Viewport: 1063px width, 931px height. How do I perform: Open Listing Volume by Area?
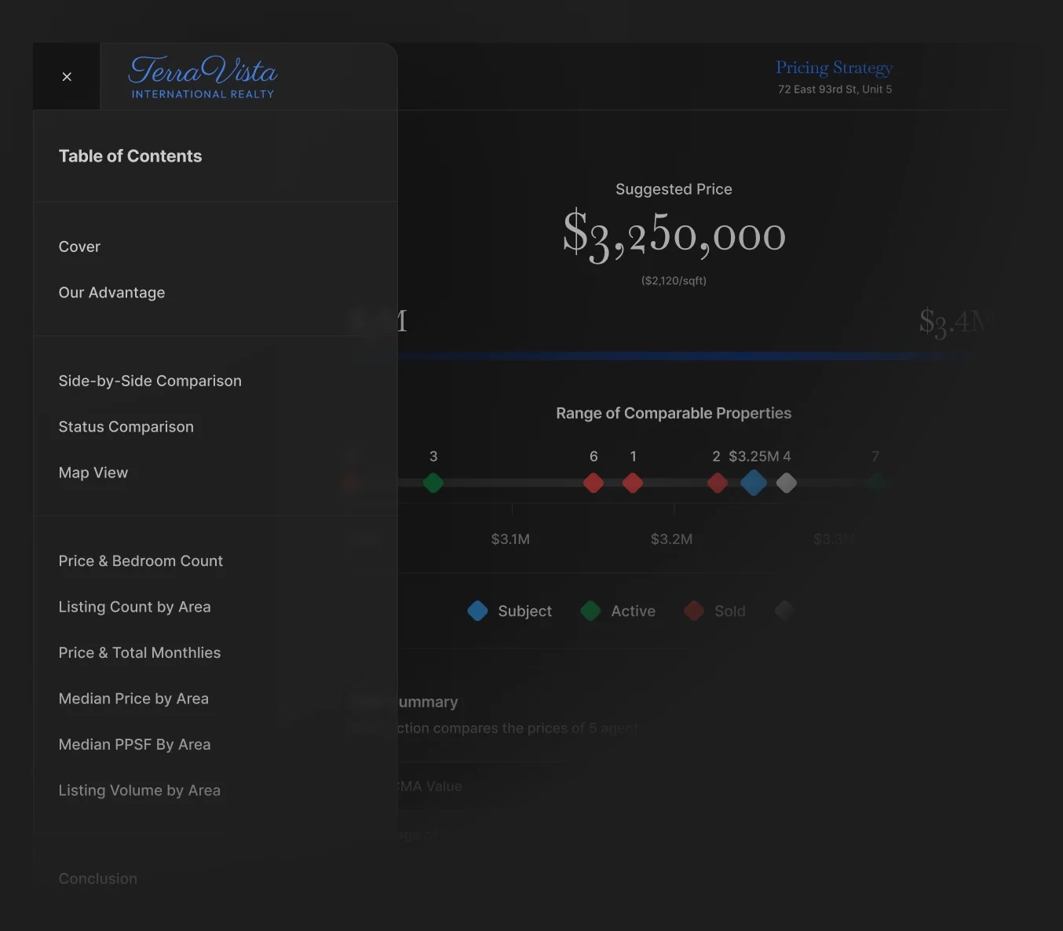(x=139, y=790)
